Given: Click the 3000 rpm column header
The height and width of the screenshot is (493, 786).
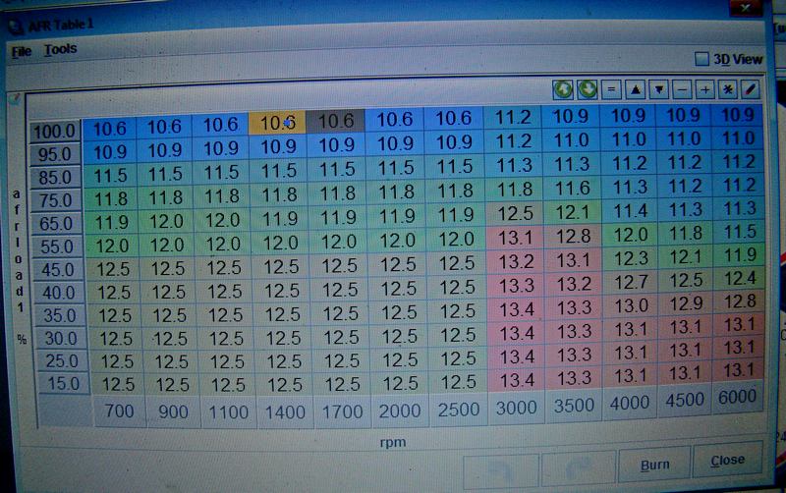Looking at the screenshot, I should click(x=514, y=408).
